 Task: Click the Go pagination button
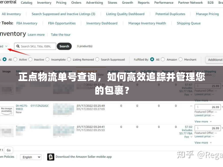[x=9, y=150]
